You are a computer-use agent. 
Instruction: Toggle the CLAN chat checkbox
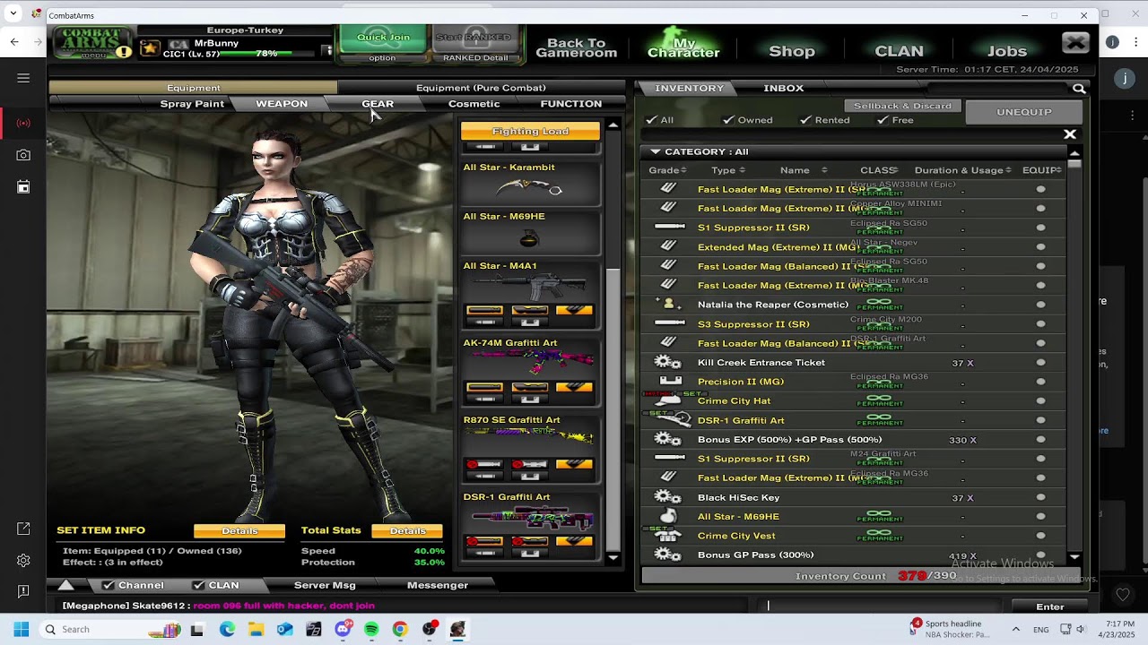pyautogui.click(x=198, y=585)
